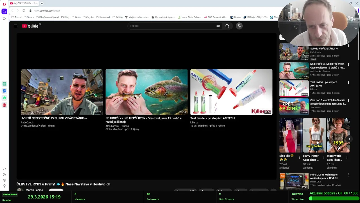Open the red player icon in sidebar
The height and width of the screenshot is (203, 360).
tap(4, 105)
